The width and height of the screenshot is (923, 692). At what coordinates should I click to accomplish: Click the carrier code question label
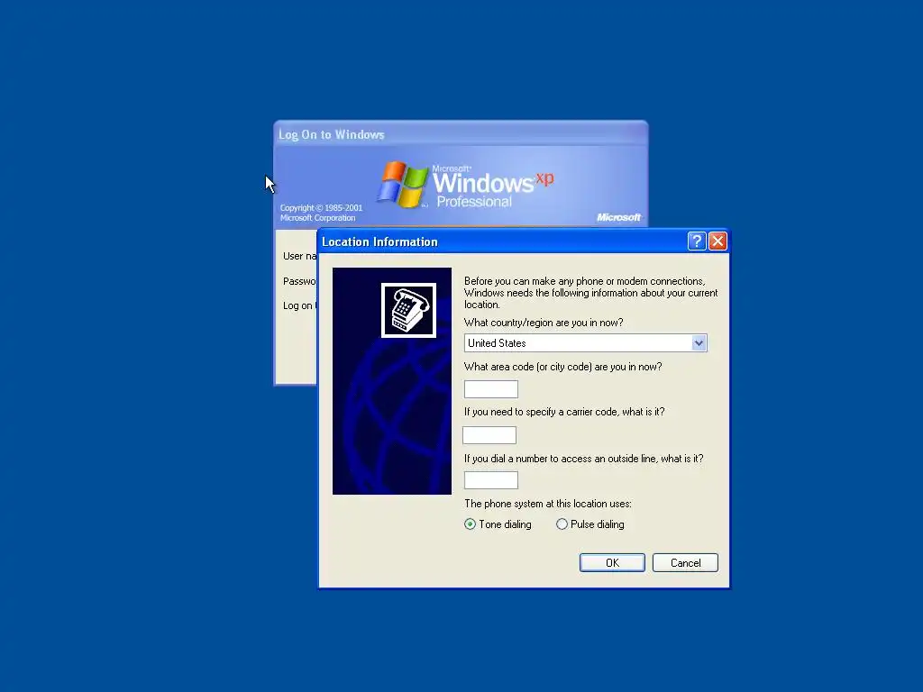[564, 412]
